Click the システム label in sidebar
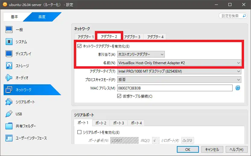Image resolution: width=251 pixels, height=156 pixels. 21,42
